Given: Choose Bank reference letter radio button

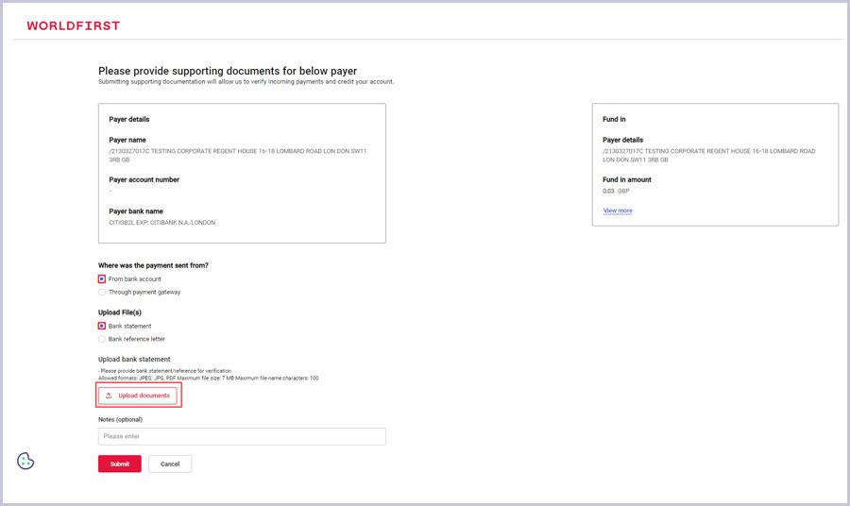Looking at the screenshot, I should coord(102,339).
